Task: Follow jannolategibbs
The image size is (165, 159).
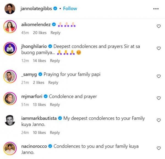Action: pyautogui.click(x=70, y=9)
